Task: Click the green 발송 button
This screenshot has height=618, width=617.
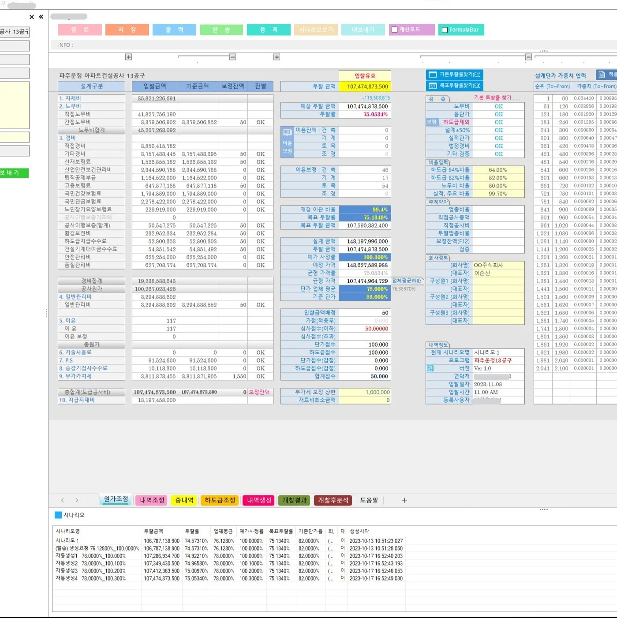Action: (221, 30)
